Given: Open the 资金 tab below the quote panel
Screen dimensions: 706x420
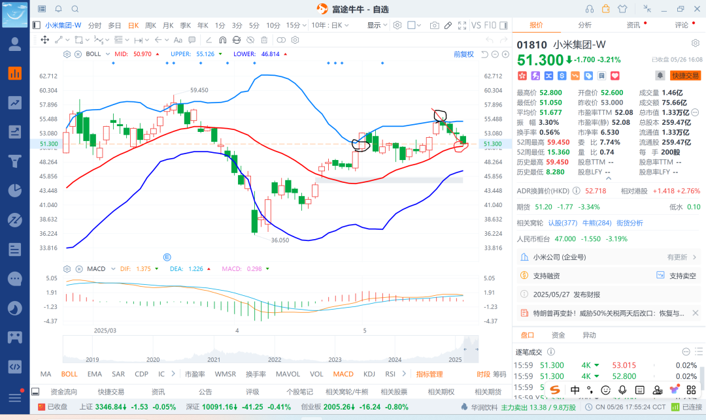Looking at the screenshot, I should [558, 335].
